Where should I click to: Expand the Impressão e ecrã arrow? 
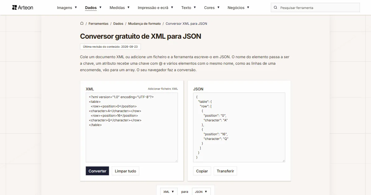172,7
